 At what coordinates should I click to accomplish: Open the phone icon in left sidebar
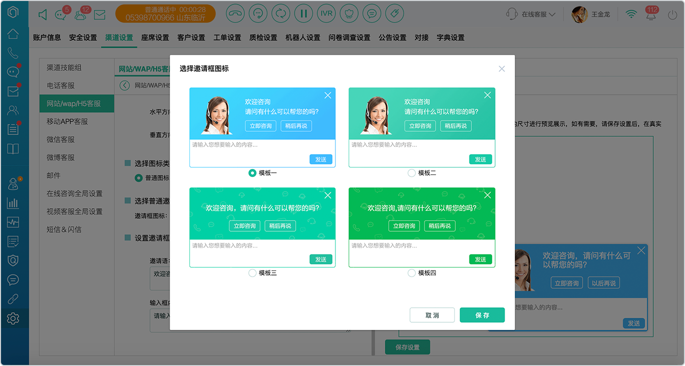pyautogui.click(x=13, y=53)
